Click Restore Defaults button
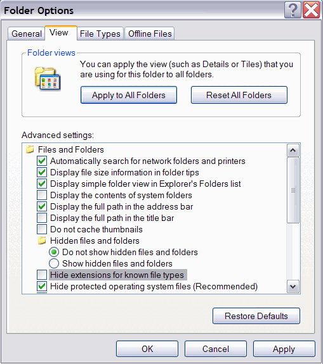Viewport: 323px width, 364px height. (x=256, y=316)
